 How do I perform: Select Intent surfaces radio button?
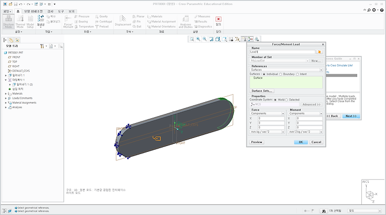click(298, 74)
